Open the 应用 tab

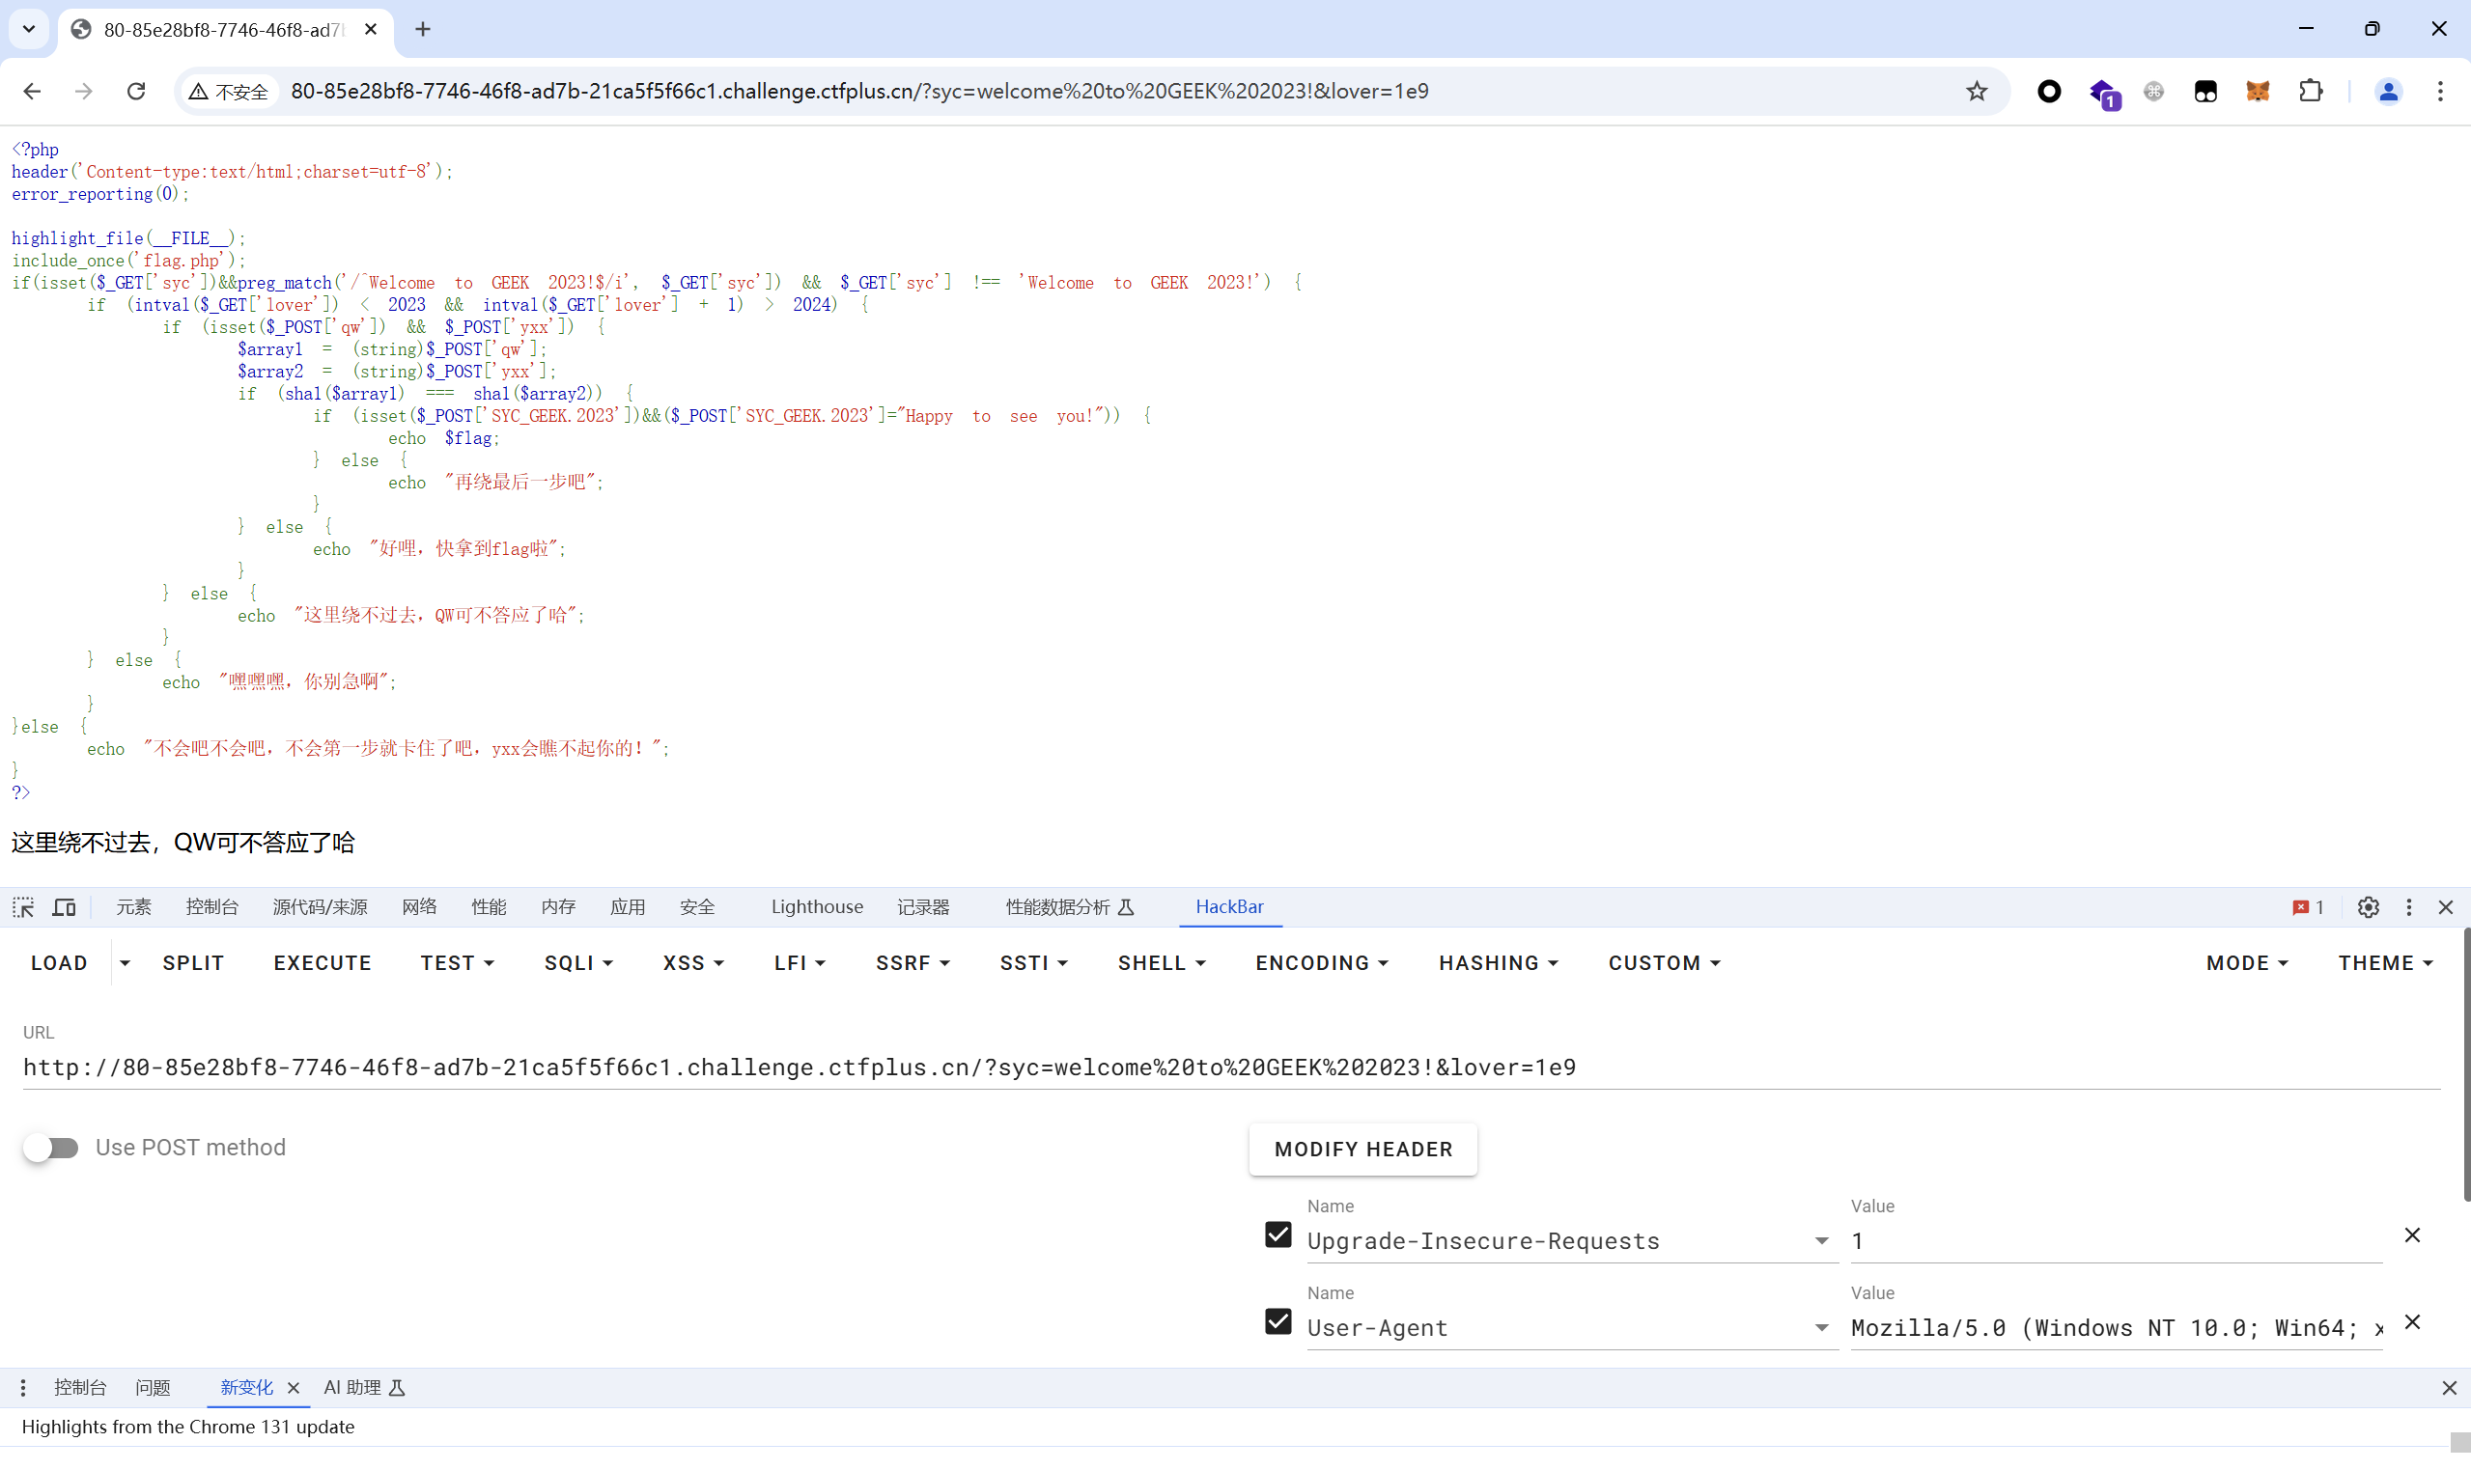(627, 907)
